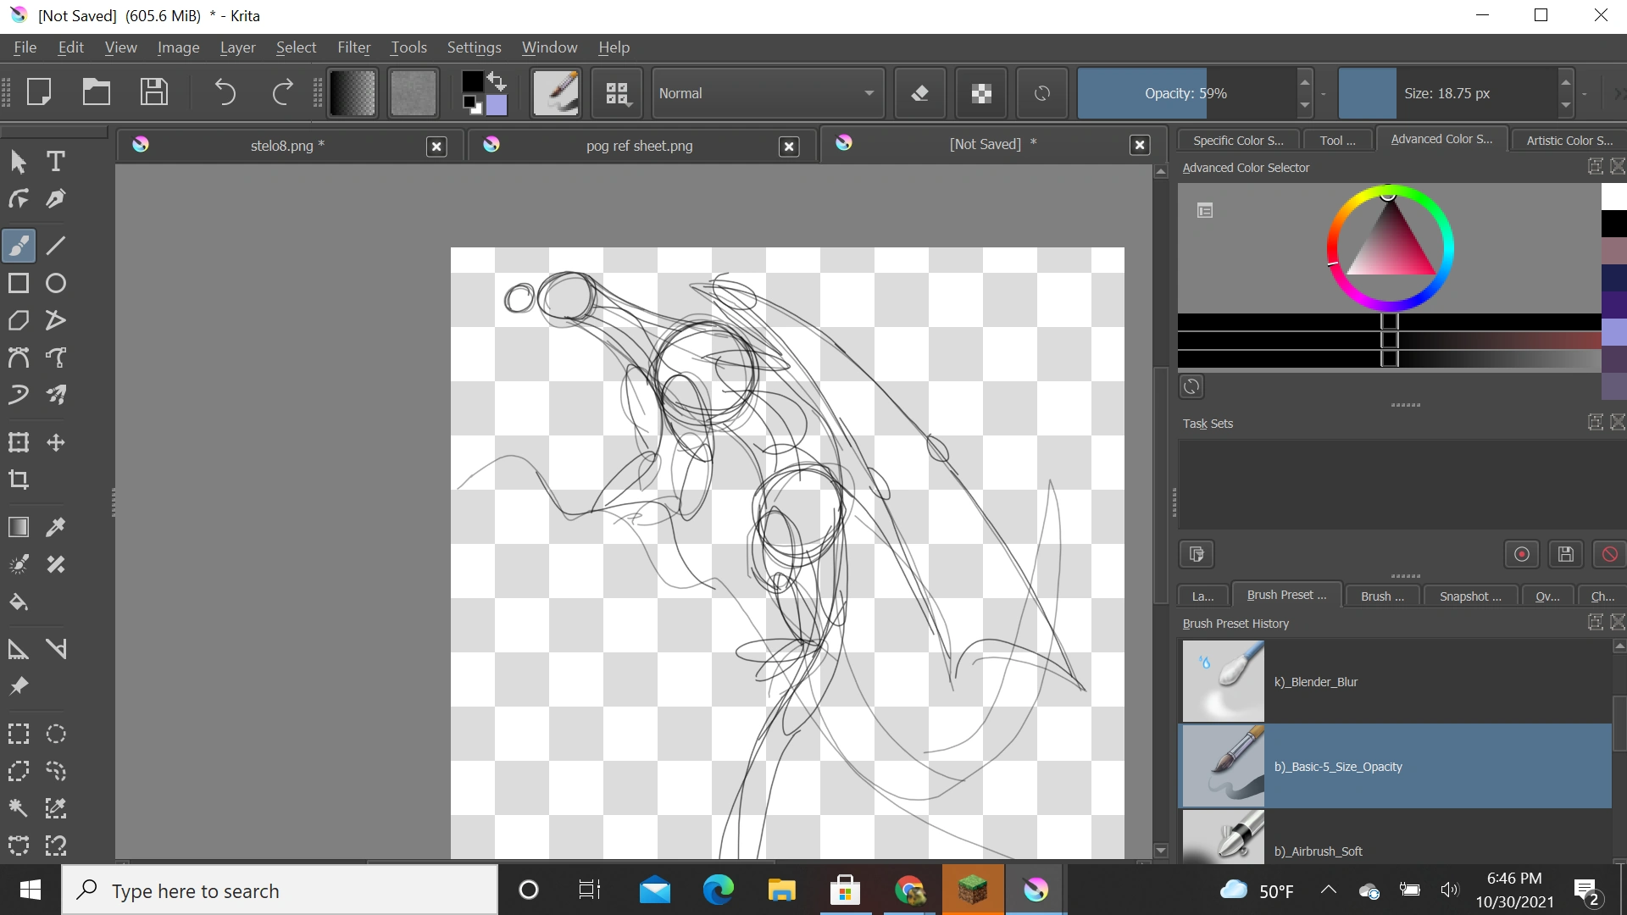Switch to the pog ref sheet.png tab

coord(639,146)
